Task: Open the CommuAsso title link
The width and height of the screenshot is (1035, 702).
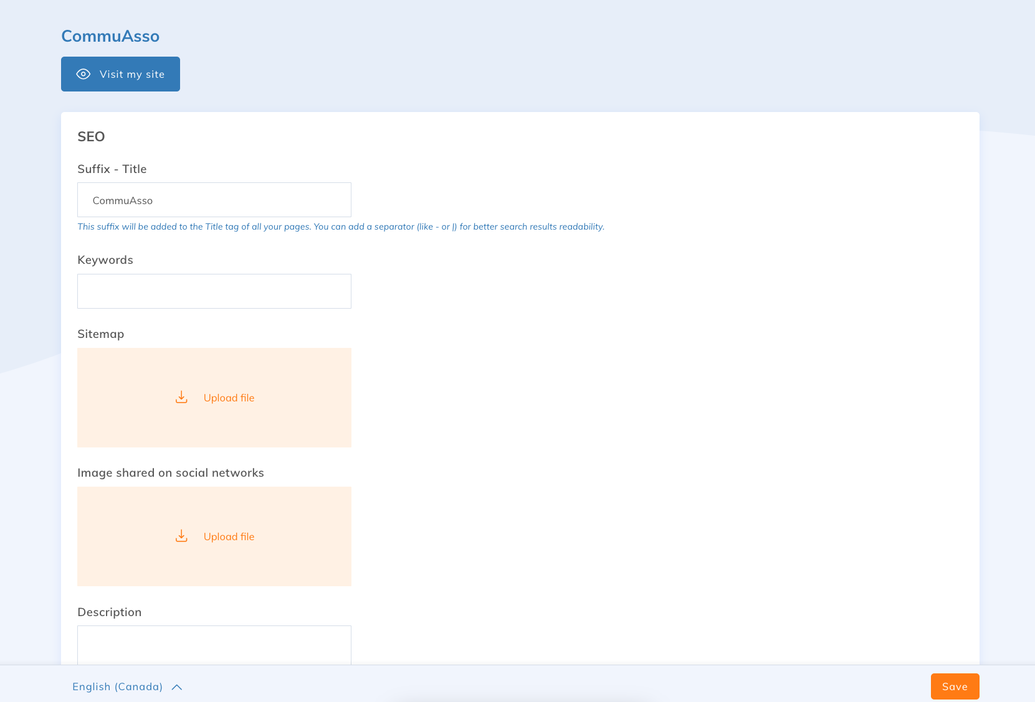Action: pyautogui.click(x=110, y=36)
